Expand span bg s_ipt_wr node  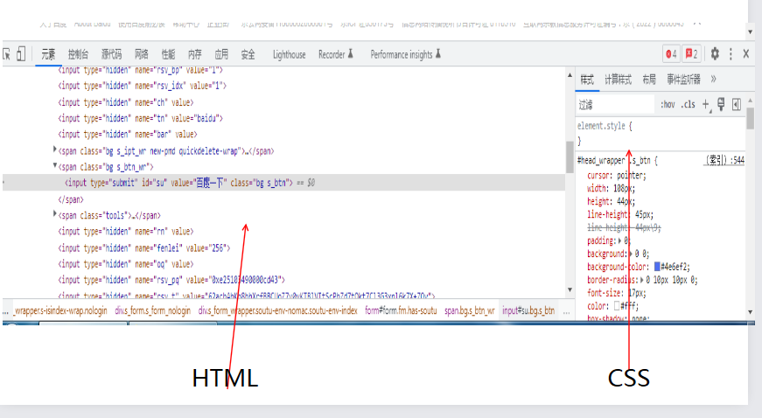(55, 150)
